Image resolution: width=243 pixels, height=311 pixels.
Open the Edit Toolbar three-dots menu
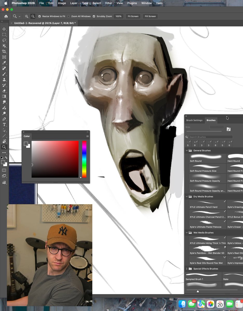[x=4, y=153]
